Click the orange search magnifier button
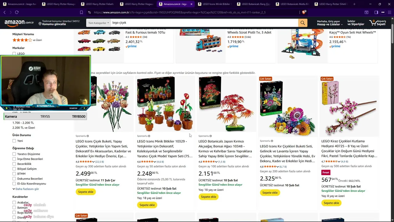 click(x=303, y=23)
